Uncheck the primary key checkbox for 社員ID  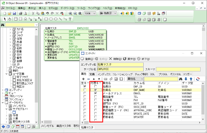coord(85,86)
